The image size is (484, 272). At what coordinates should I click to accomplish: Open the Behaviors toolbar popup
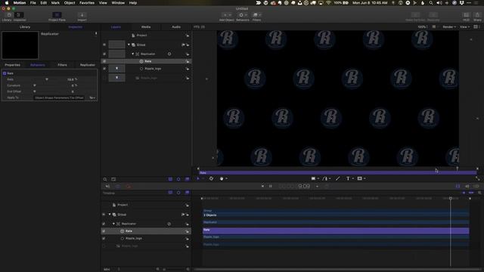click(243, 15)
